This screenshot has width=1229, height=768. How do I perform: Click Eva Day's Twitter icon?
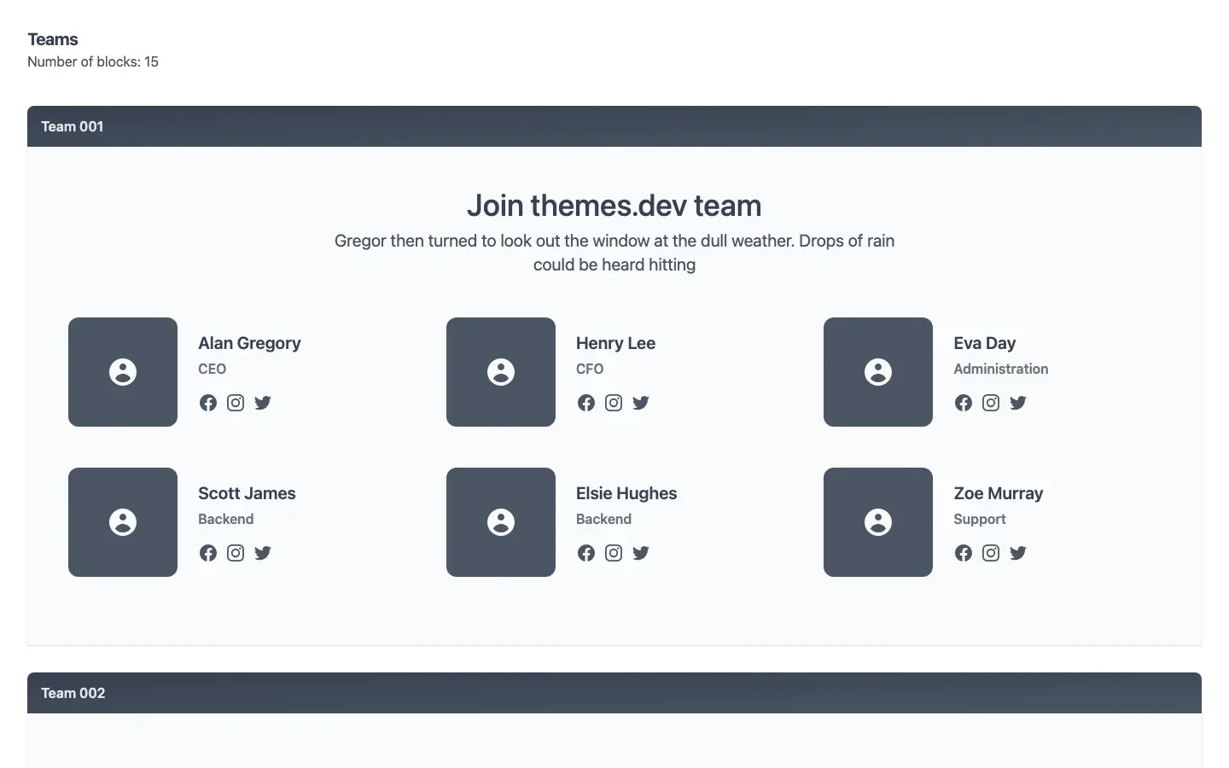(x=1018, y=403)
